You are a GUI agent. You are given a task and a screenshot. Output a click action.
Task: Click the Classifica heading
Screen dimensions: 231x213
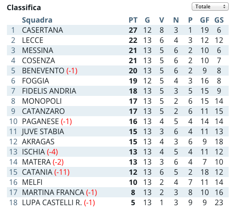pos(24,7)
